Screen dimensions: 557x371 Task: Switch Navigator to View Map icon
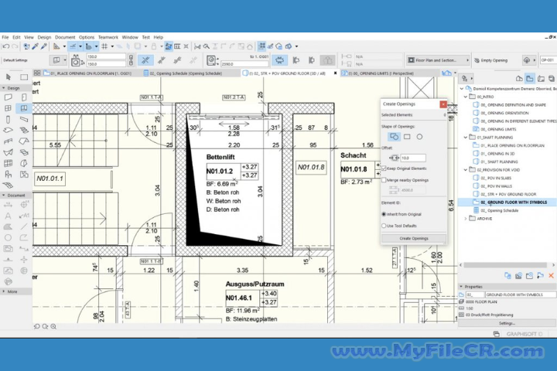point(530,79)
